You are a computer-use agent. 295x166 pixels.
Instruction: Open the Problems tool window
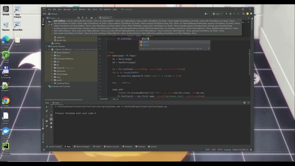click(127, 147)
